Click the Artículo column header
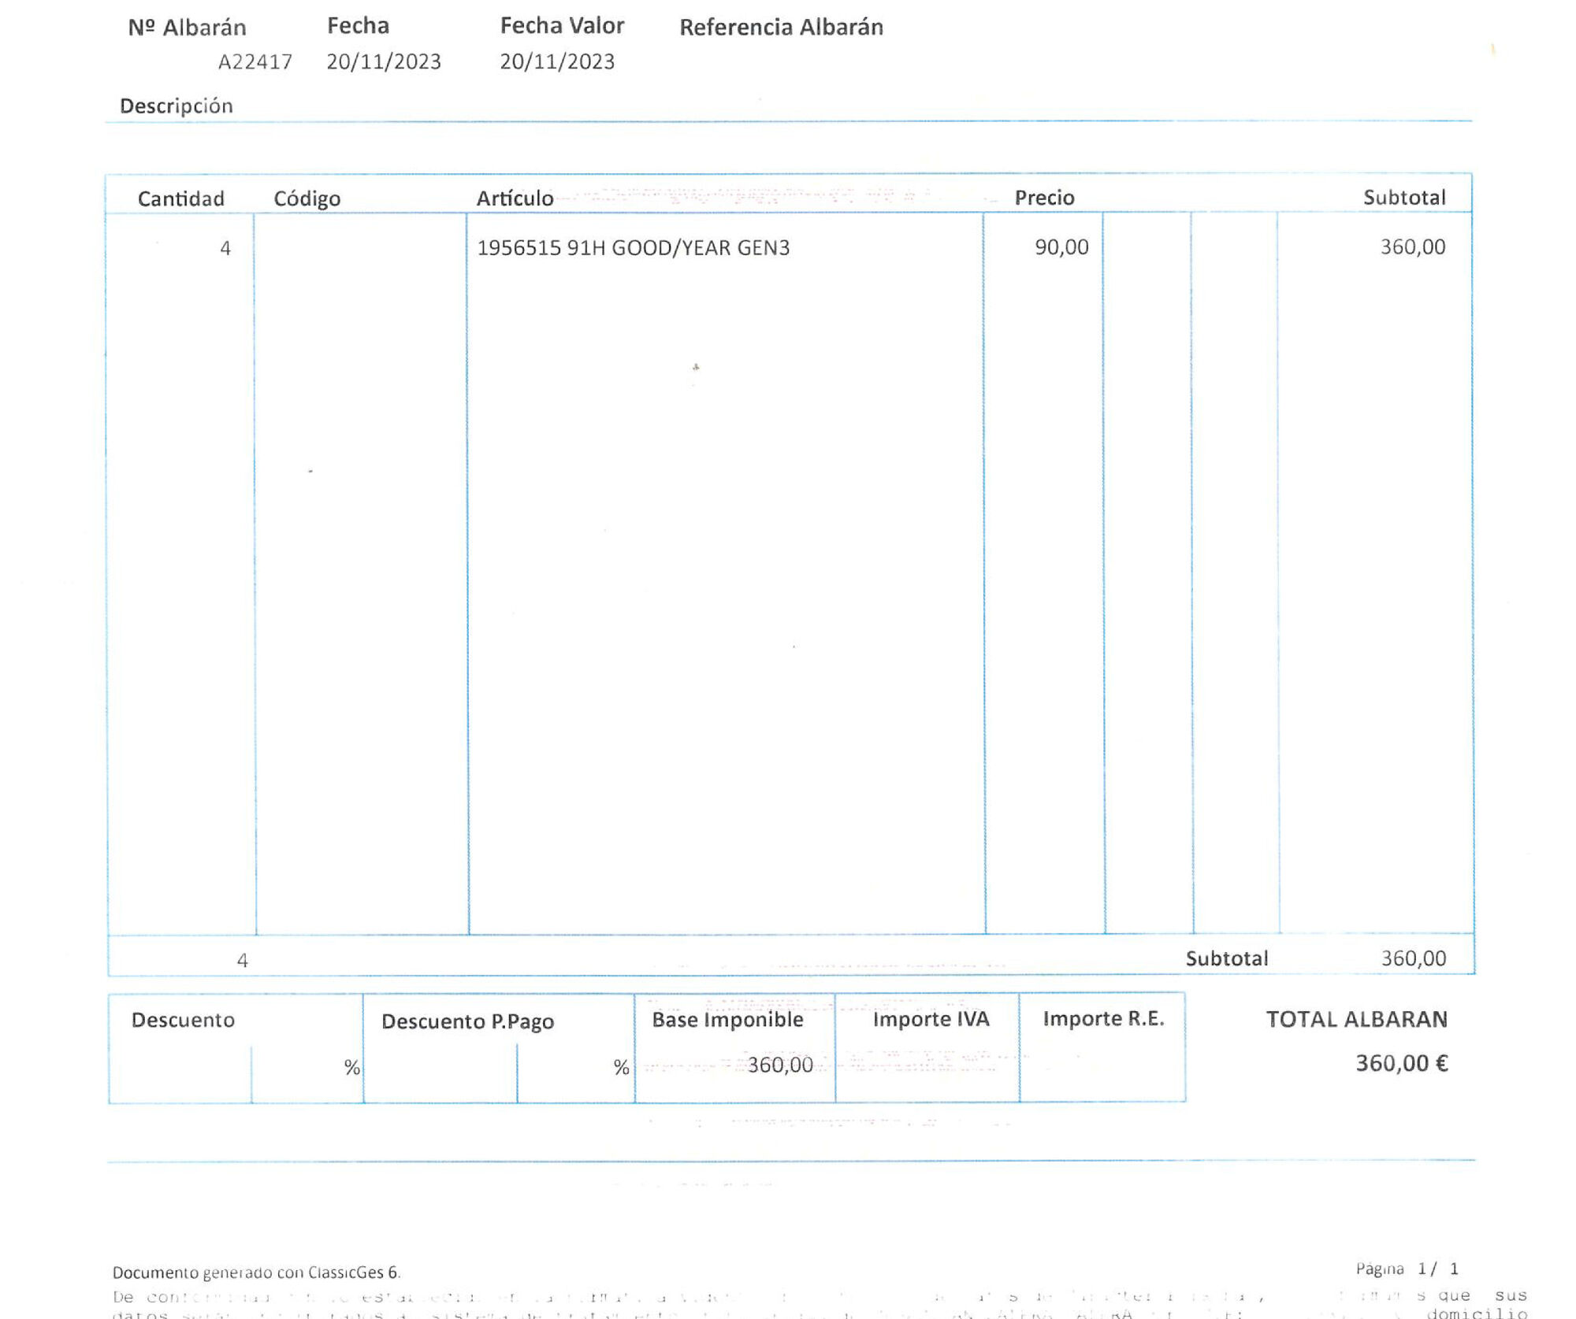Screen dimensions: 1576x1319 point(515,198)
